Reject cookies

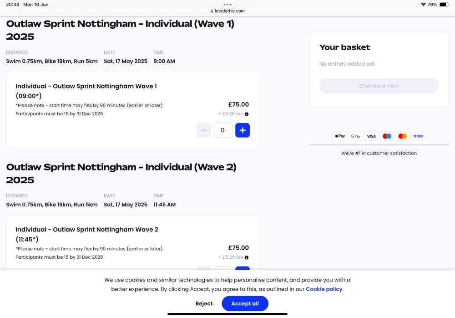pyautogui.click(x=204, y=303)
